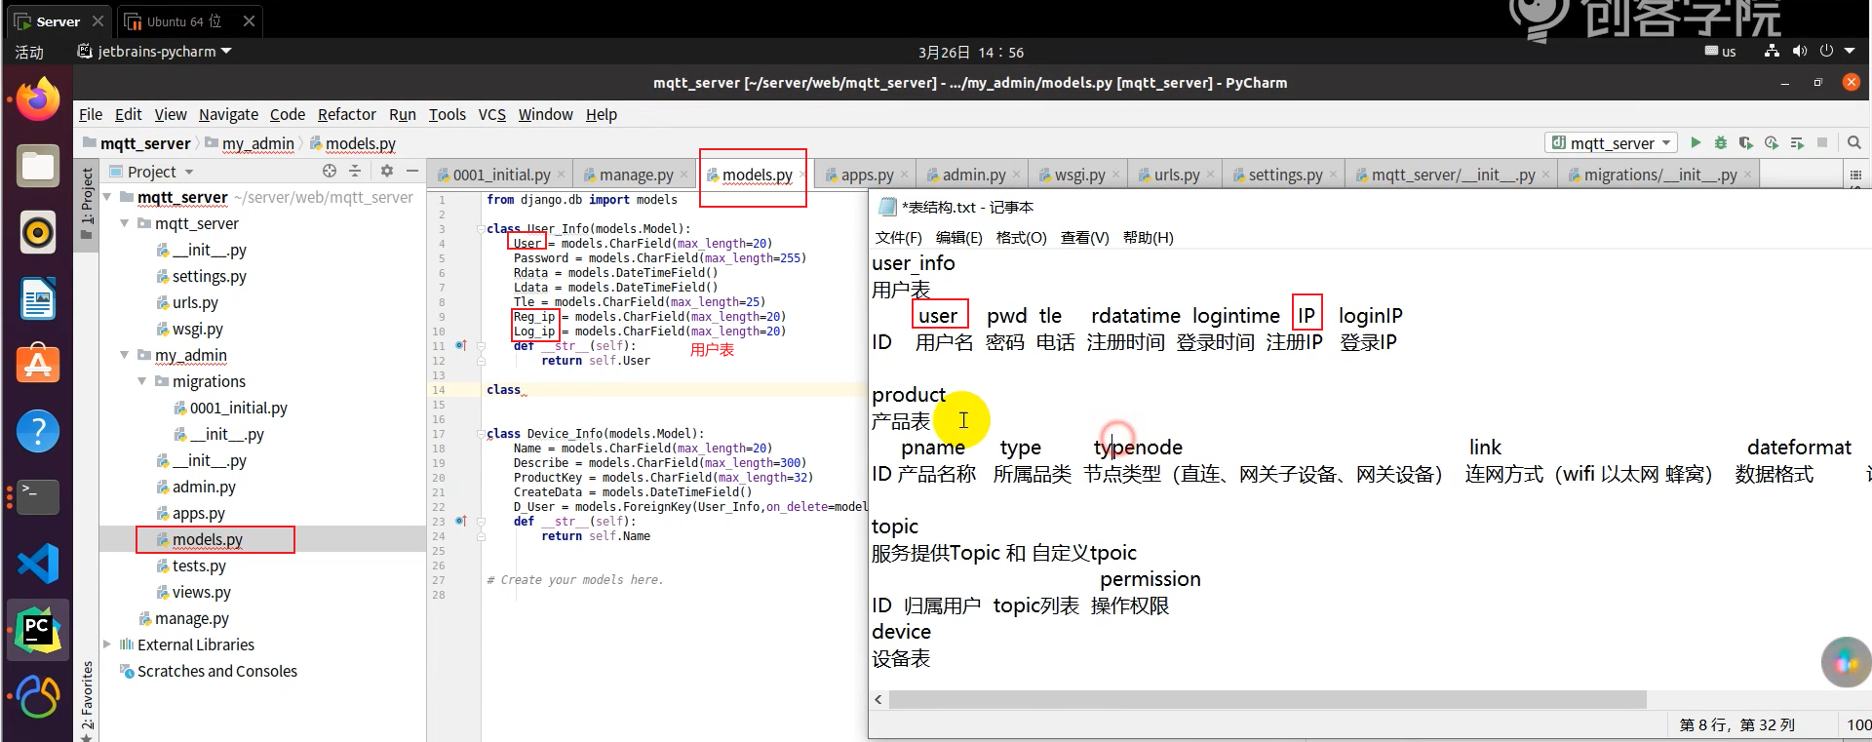1872x742 pixels.
Task: Open the mqtt_server run configuration dropdown
Action: pyautogui.click(x=1611, y=142)
